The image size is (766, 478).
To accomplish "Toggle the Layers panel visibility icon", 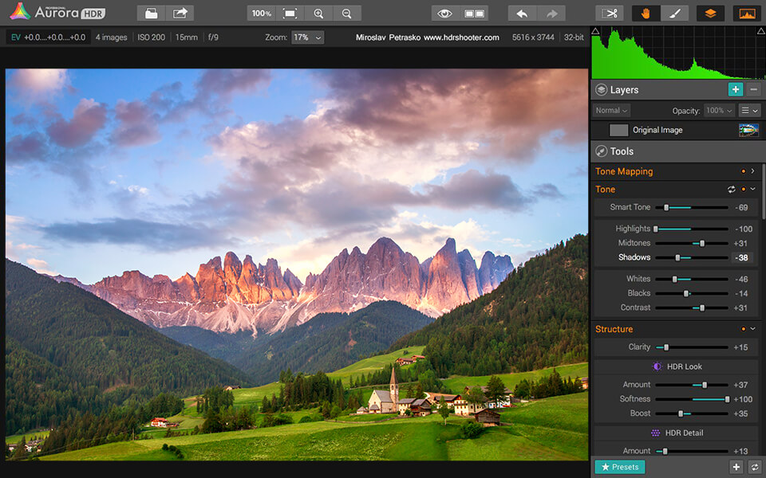I will [601, 89].
